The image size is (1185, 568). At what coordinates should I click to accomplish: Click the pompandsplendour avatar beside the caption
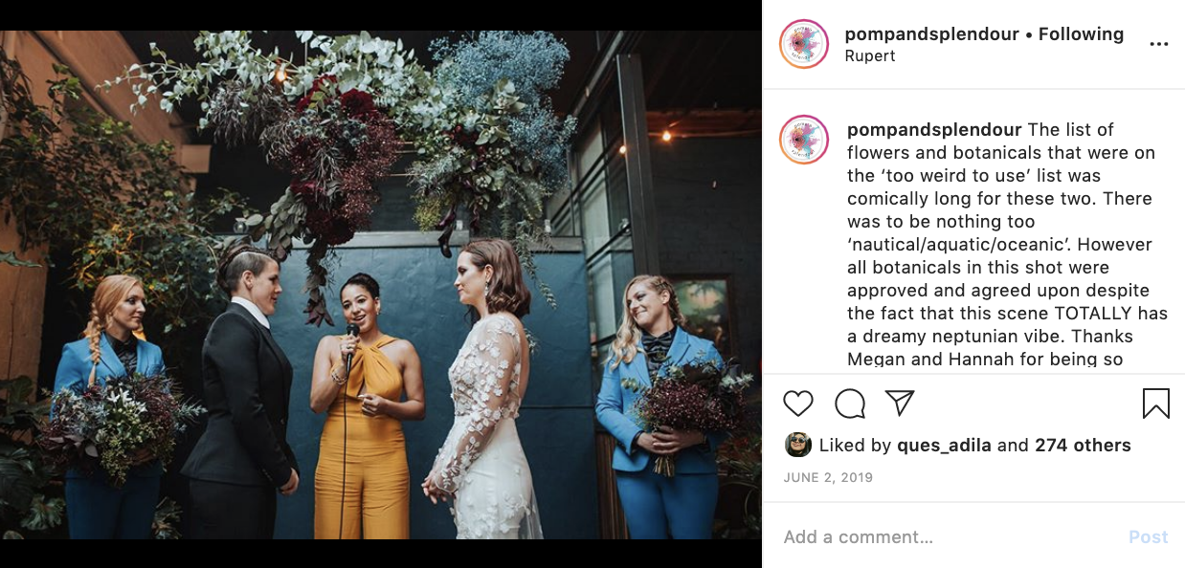pyautogui.click(x=804, y=140)
